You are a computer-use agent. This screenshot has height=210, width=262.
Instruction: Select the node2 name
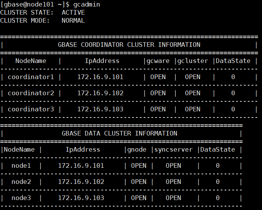pos(21,182)
